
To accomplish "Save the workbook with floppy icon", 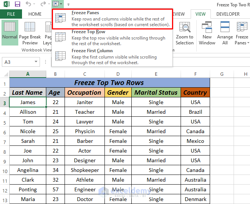I will click(x=18, y=4).
